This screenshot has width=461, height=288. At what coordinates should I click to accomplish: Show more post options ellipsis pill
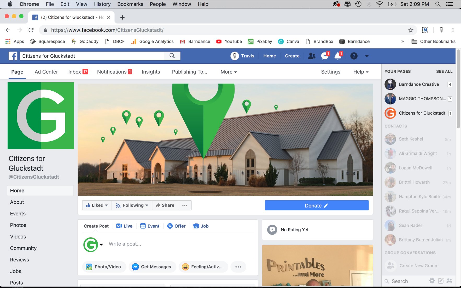pos(238,267)
